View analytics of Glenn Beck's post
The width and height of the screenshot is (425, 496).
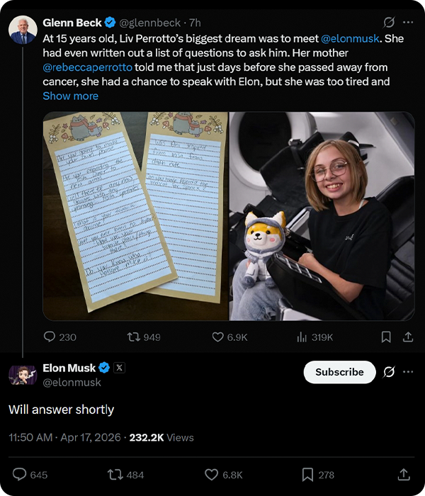coord(301,337)
